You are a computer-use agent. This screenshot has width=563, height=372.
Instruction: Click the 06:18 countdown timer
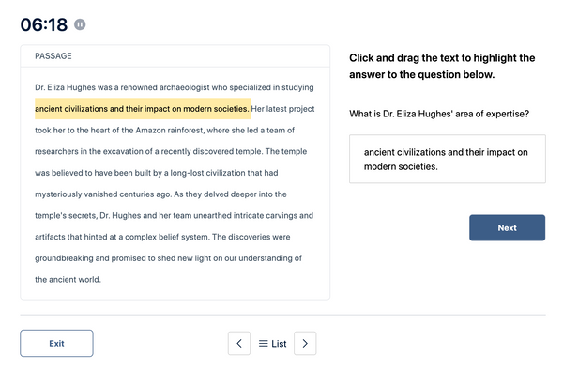[x=44, y=24]
